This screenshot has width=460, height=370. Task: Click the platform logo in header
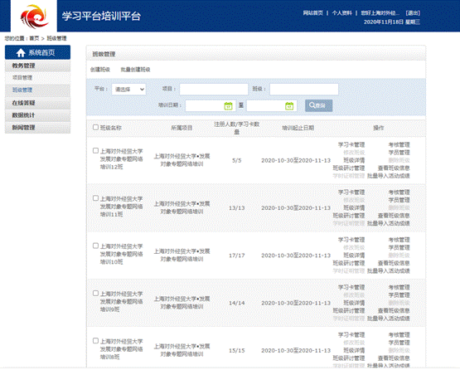(34, 17)
